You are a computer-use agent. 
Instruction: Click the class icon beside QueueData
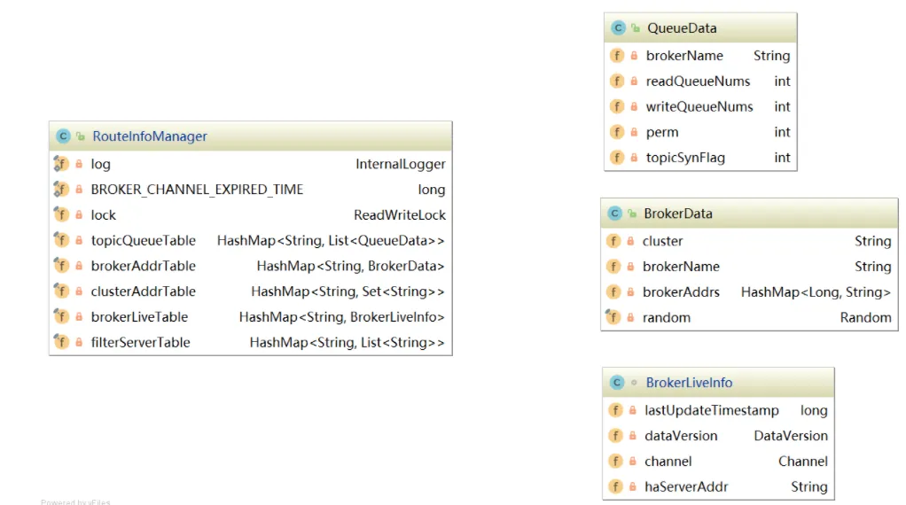618,27
